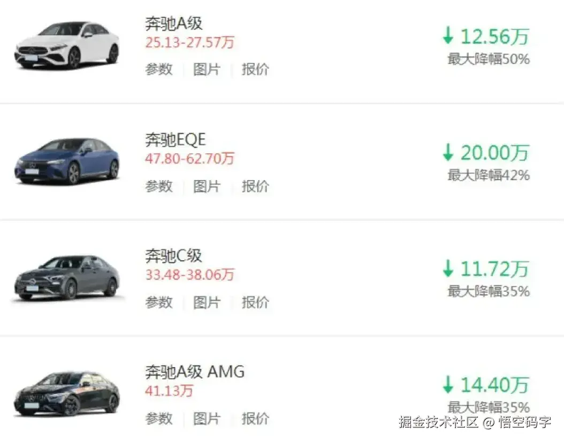View 报价 for 奔驰A级
564x442 pixels.
(255, 69)
